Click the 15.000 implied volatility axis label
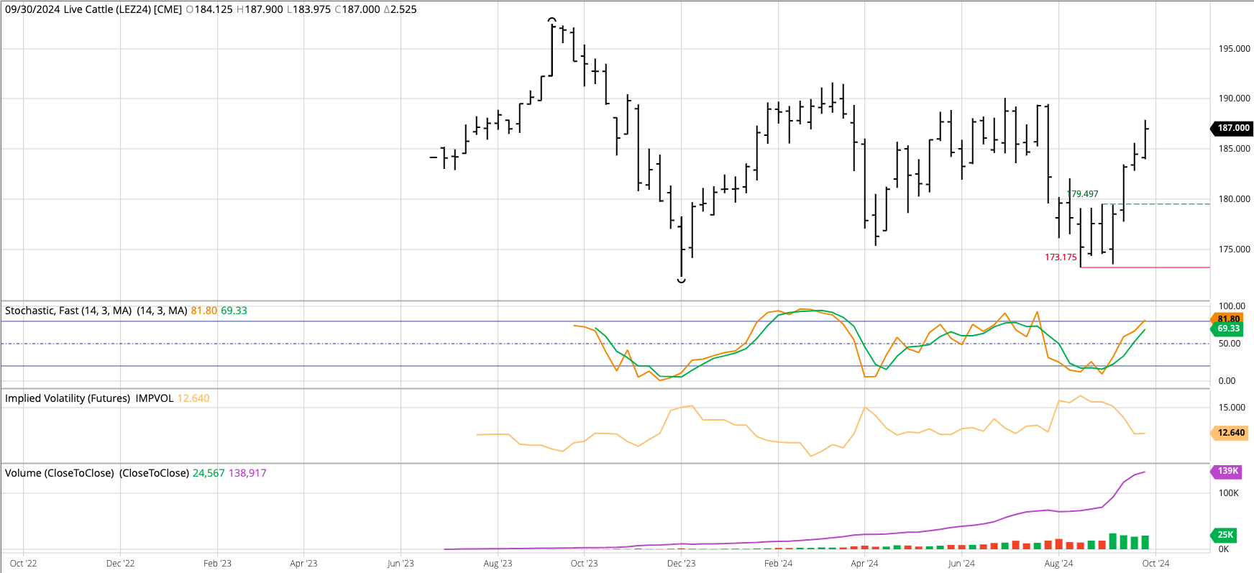 (1232, 408)
